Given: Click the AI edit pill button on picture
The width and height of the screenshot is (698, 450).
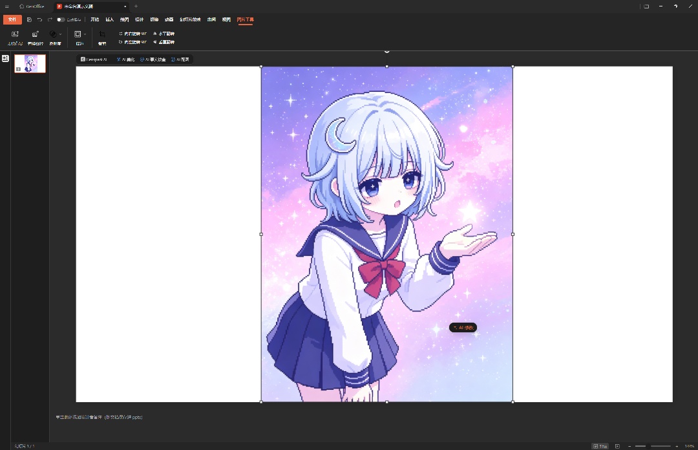Looking at the screenshot, I should (x=463, y=327).
